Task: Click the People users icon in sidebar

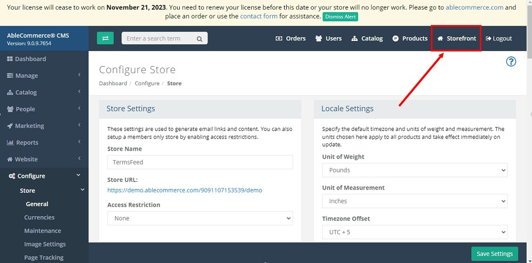Action: 10,109
